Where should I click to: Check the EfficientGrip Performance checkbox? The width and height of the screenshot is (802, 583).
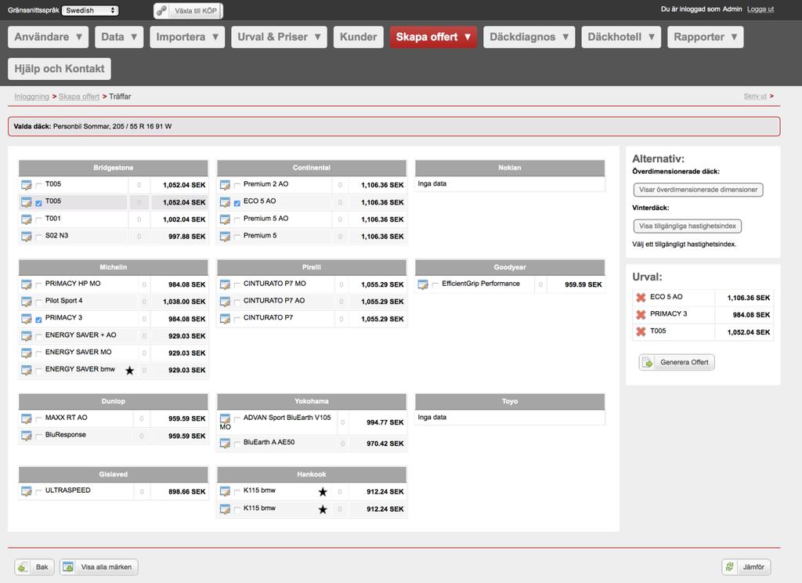click(x=435, y=285)
